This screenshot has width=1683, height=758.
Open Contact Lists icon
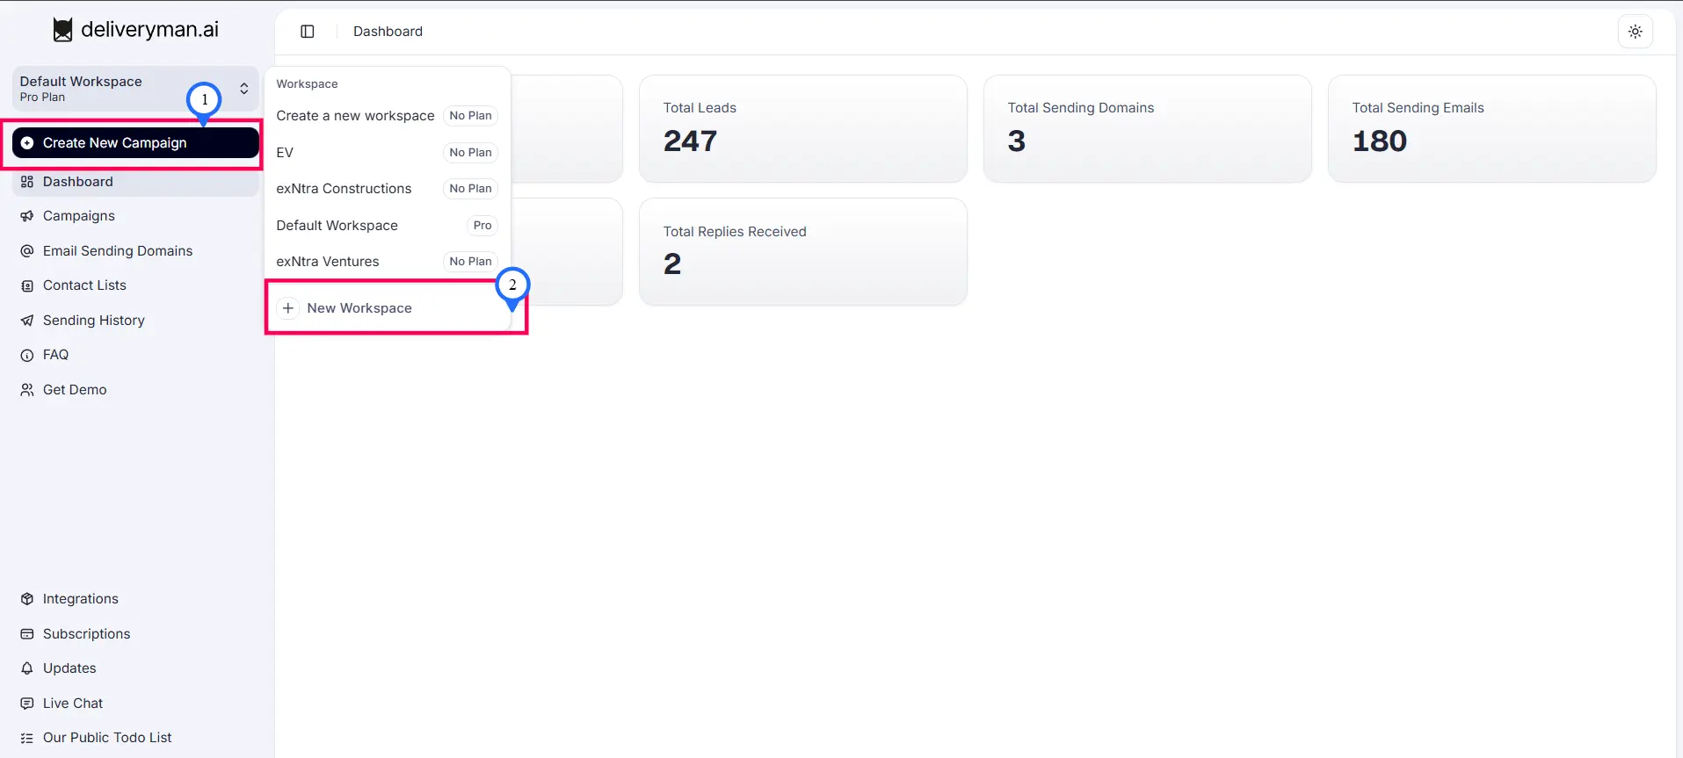pos(27,285)
